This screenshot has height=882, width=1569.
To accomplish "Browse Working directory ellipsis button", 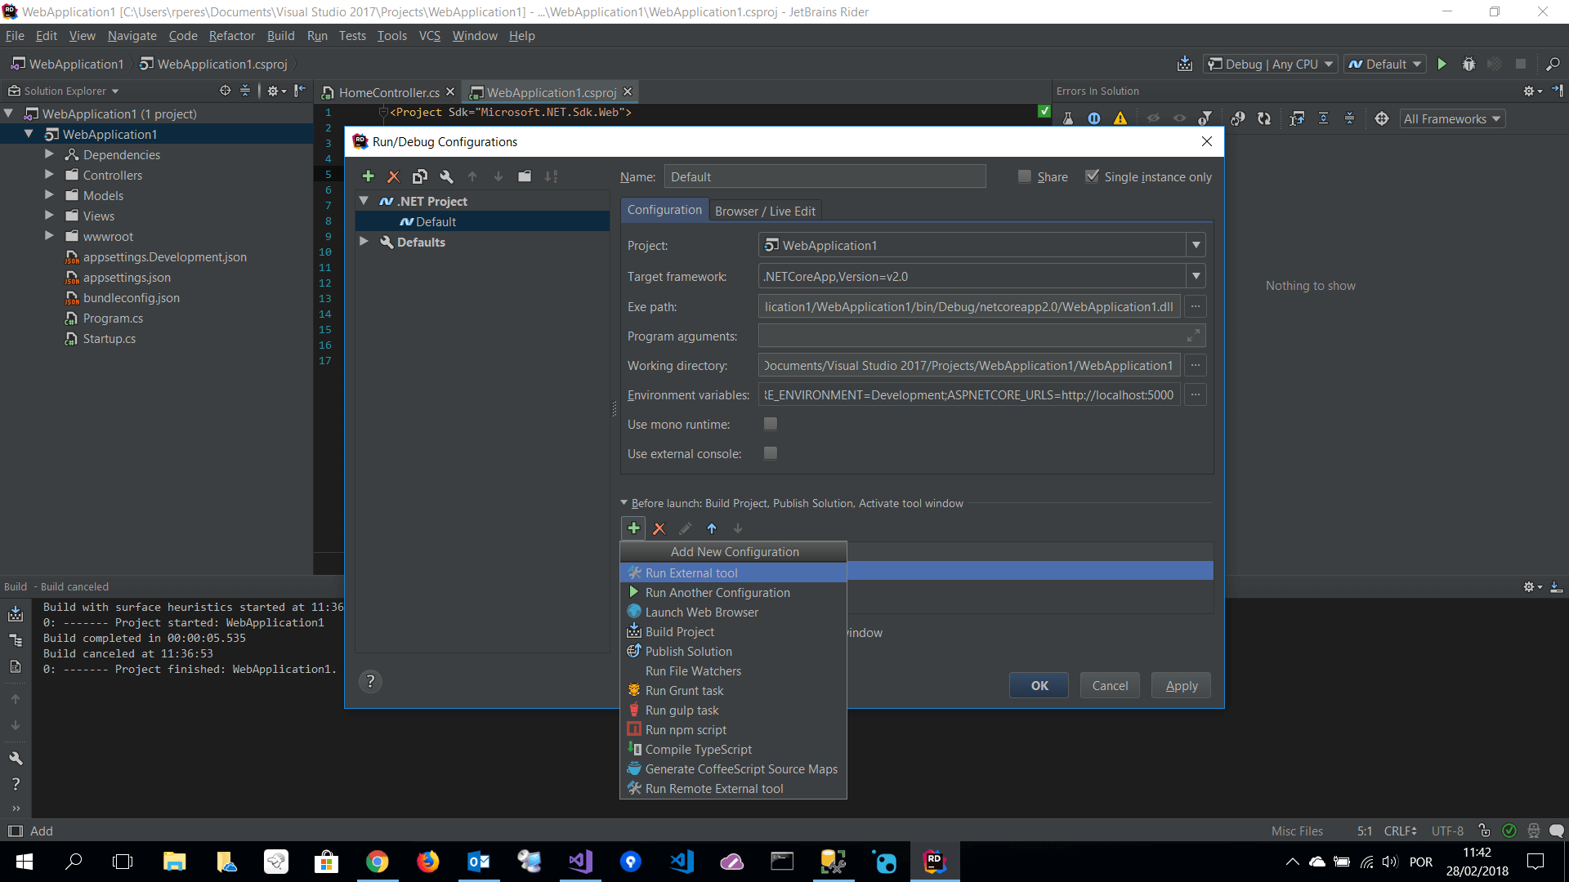I will (x=1196, y=365).
